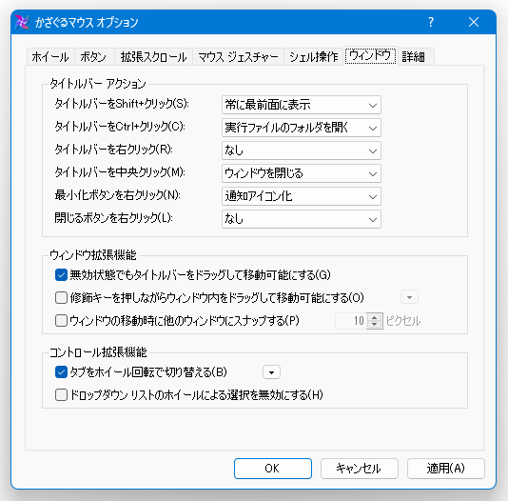Click the OK button

click(x=273, y=469)
